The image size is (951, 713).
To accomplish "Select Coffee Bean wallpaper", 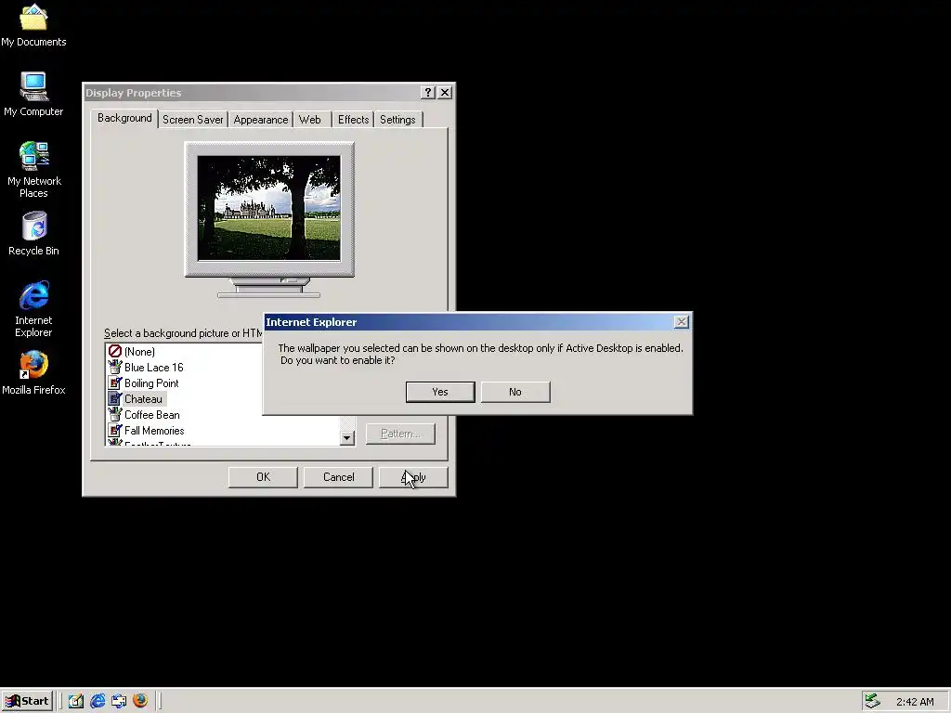I will tap(151, 415).
